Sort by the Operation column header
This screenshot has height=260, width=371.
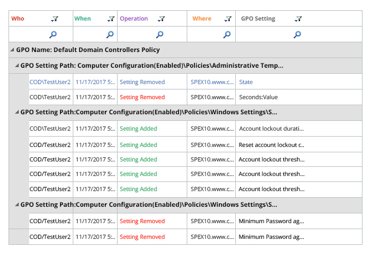(134, 19)
